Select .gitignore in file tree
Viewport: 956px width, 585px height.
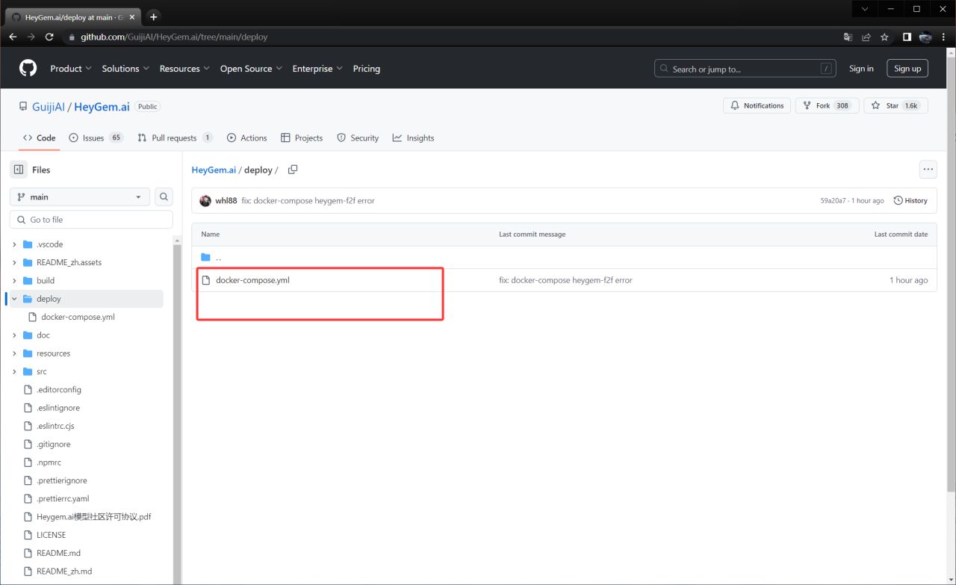pyautogui.click(x=53, y=444)
